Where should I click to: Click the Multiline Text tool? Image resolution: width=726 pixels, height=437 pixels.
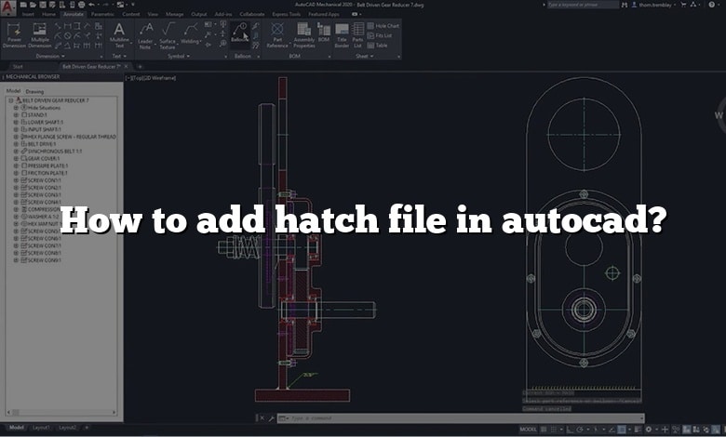click(119, 35)
